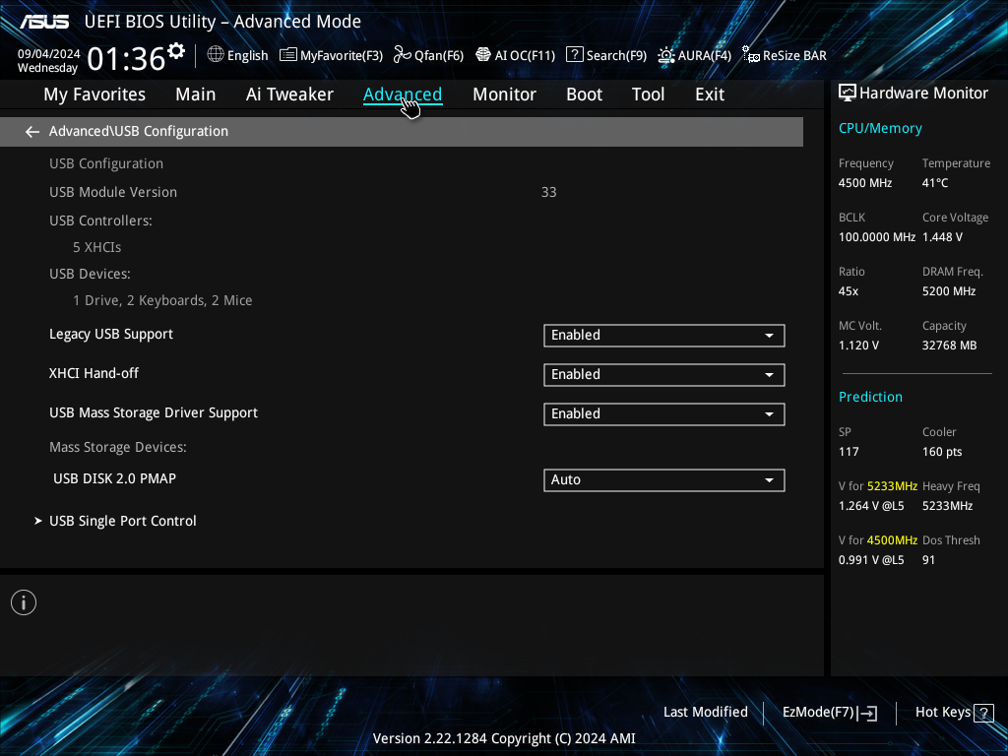
Task: Select the Advanced tab
Action: pos(403,94)
